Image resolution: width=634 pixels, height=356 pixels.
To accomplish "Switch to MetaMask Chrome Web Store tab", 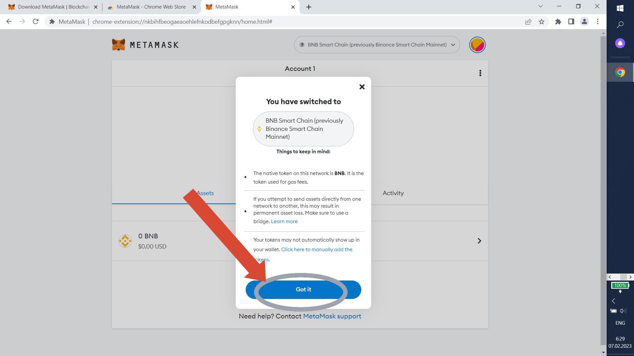I will tap(151, 7).
